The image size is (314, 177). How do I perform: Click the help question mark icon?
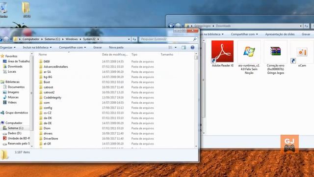(192, 47)
